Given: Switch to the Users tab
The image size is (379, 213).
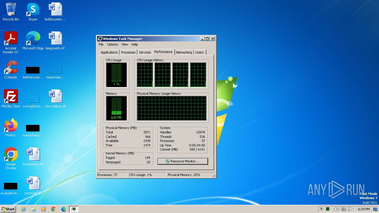Looking at the screenshot, I should tap(200, 52).
